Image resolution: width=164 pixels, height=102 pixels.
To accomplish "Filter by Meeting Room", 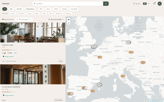I will [30, 9].
